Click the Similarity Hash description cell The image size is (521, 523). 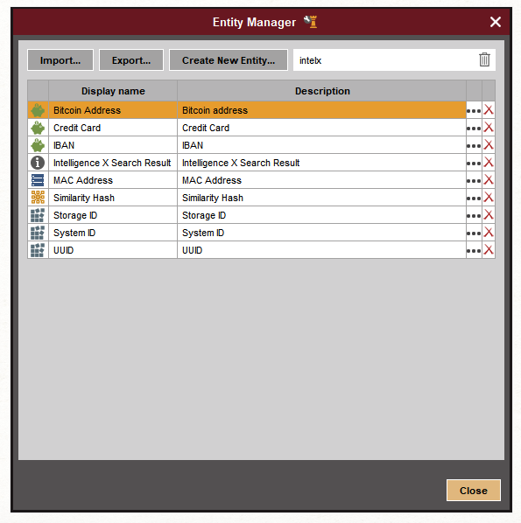(321, 198)
